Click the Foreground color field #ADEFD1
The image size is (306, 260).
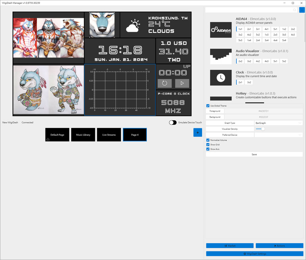point(264,111)
